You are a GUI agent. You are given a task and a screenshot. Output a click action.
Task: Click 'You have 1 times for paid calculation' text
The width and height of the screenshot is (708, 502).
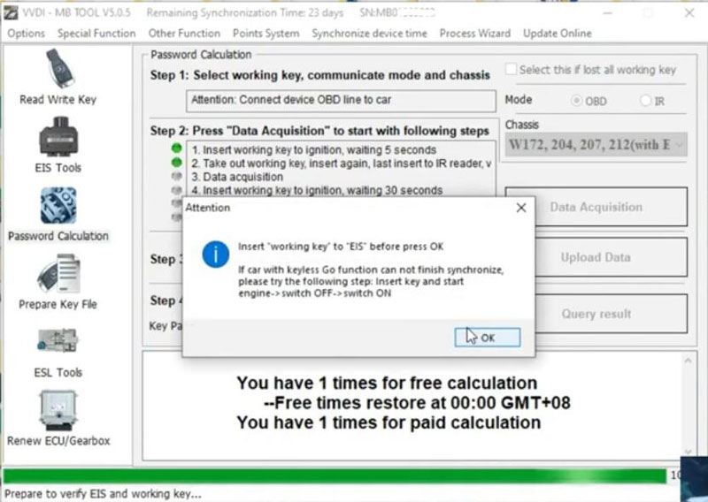pyautogui.click(x=389, y=422)
